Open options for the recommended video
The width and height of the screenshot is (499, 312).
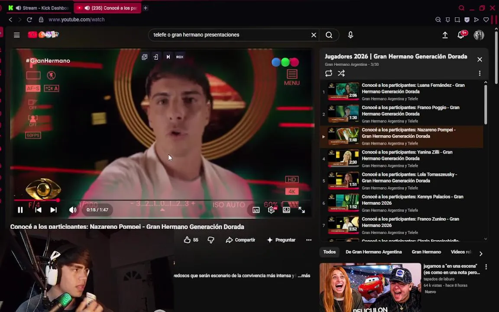(486, 267)
